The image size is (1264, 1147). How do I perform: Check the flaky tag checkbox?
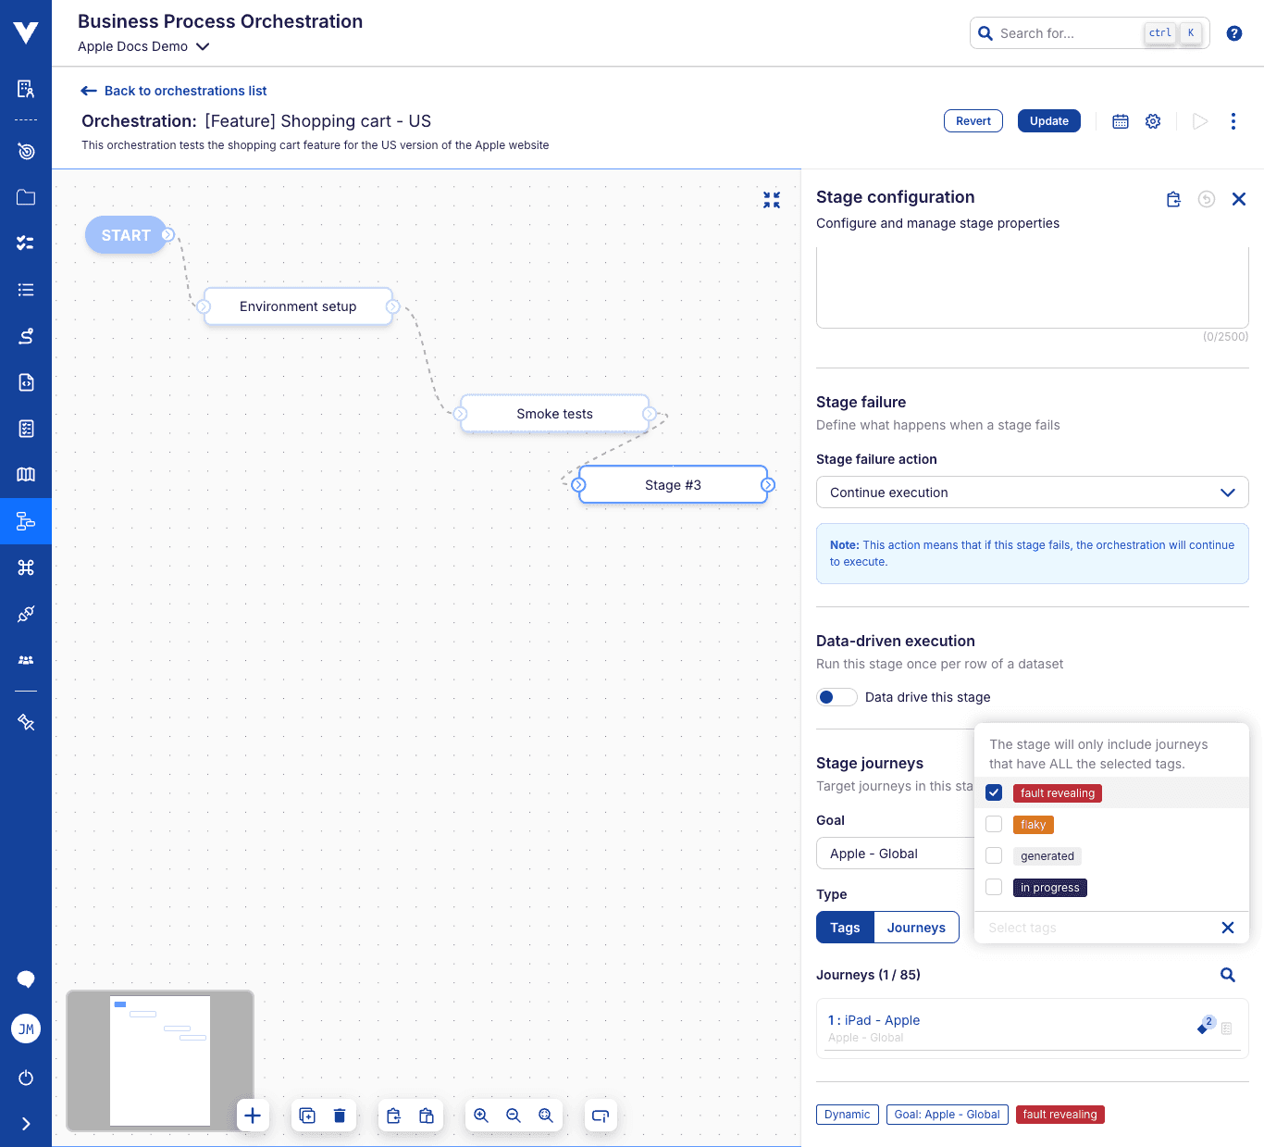pyautogui.click(x=994, y=824)
